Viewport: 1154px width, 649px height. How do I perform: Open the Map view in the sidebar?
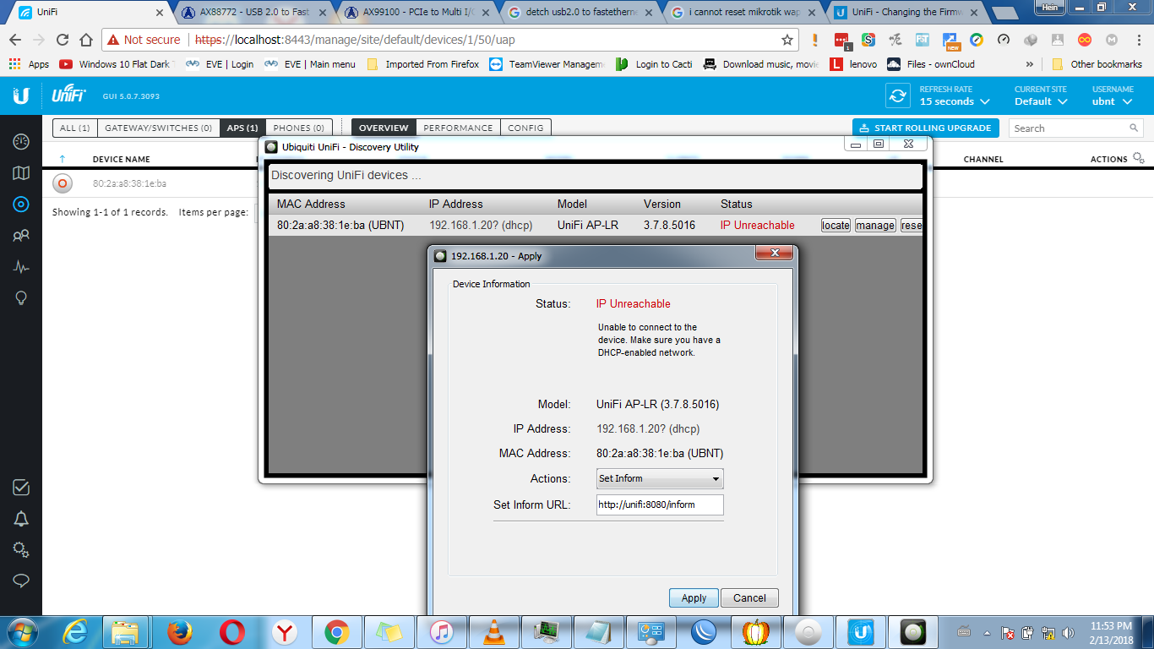click(21, 173)
